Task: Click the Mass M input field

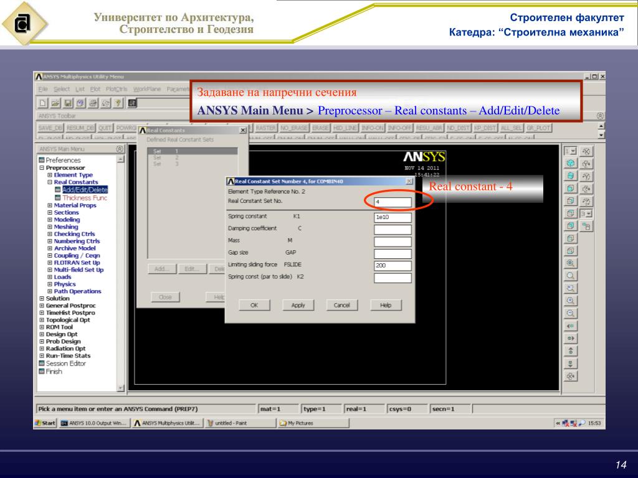Action: coord(393,242)
